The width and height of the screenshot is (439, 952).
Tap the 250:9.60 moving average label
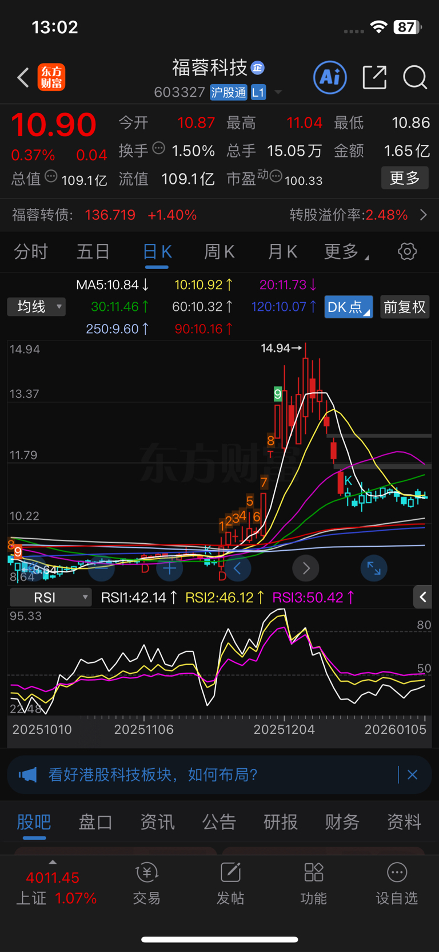pyautogui.click(x=117, y=329)
